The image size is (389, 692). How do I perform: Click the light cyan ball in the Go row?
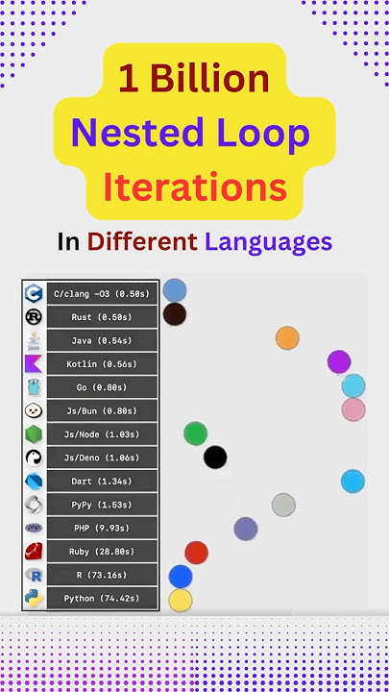point(353,385)
